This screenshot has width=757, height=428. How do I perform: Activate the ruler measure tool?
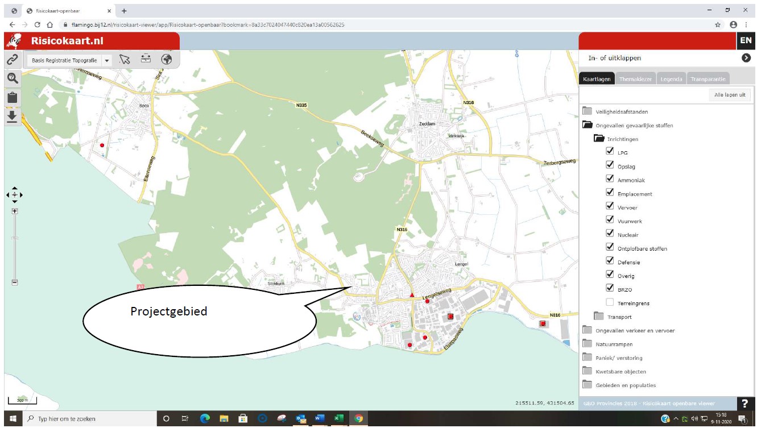146,59
